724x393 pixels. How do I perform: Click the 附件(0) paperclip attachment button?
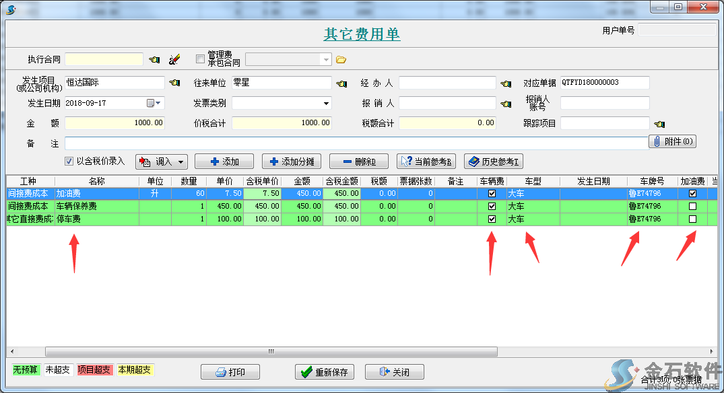tap(672, 141)
